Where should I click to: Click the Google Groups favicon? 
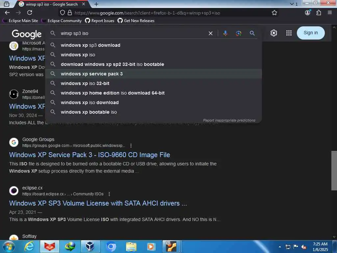coord(14,142)
